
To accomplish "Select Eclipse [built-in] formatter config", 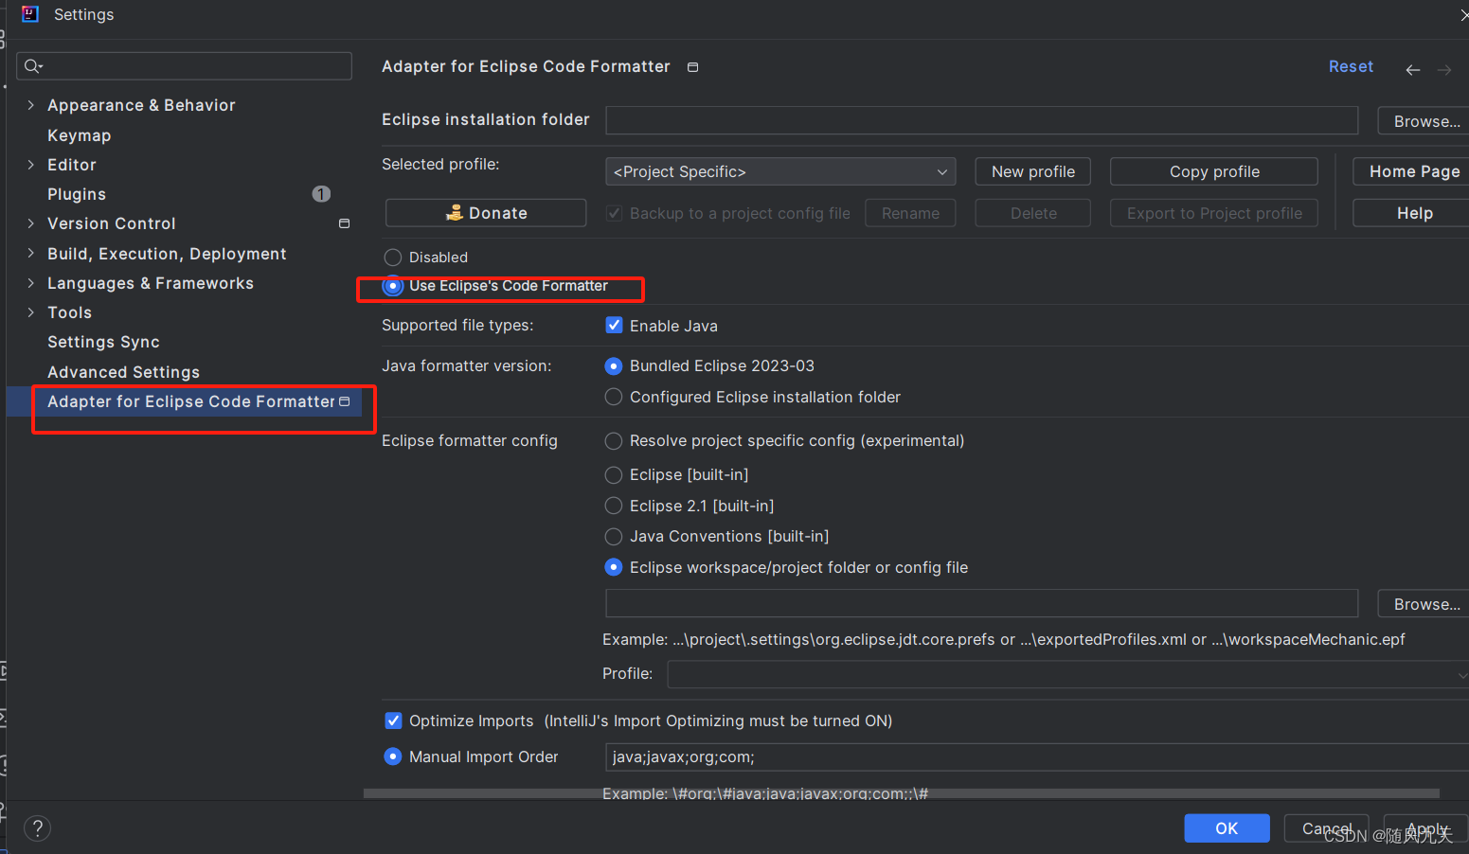I will point(614,474).
